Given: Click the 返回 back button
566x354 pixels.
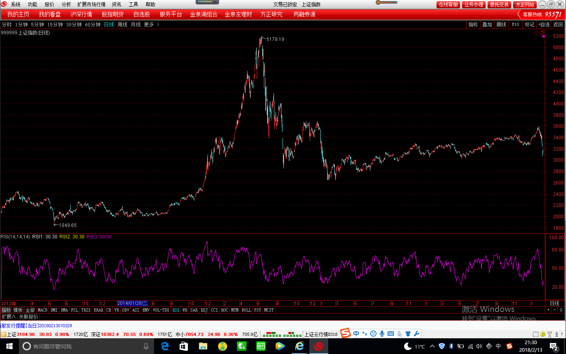Looking at the screenshot, I should (558, 24).
